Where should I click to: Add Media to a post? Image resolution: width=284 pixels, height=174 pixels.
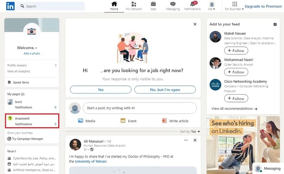point(87,121)
